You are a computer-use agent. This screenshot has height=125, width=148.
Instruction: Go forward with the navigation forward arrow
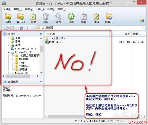coord(12,28)
